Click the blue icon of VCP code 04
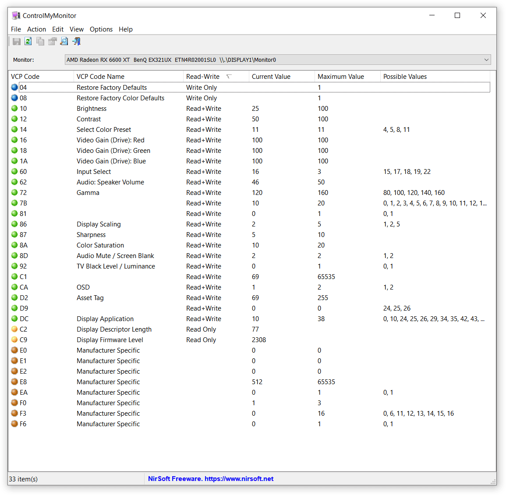506x495 pixels. coord(14,87)
